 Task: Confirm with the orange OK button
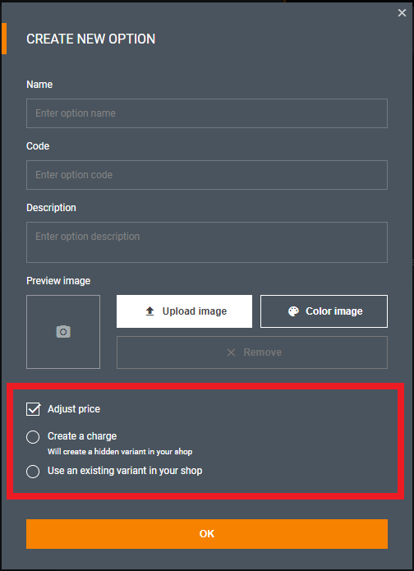207,534
